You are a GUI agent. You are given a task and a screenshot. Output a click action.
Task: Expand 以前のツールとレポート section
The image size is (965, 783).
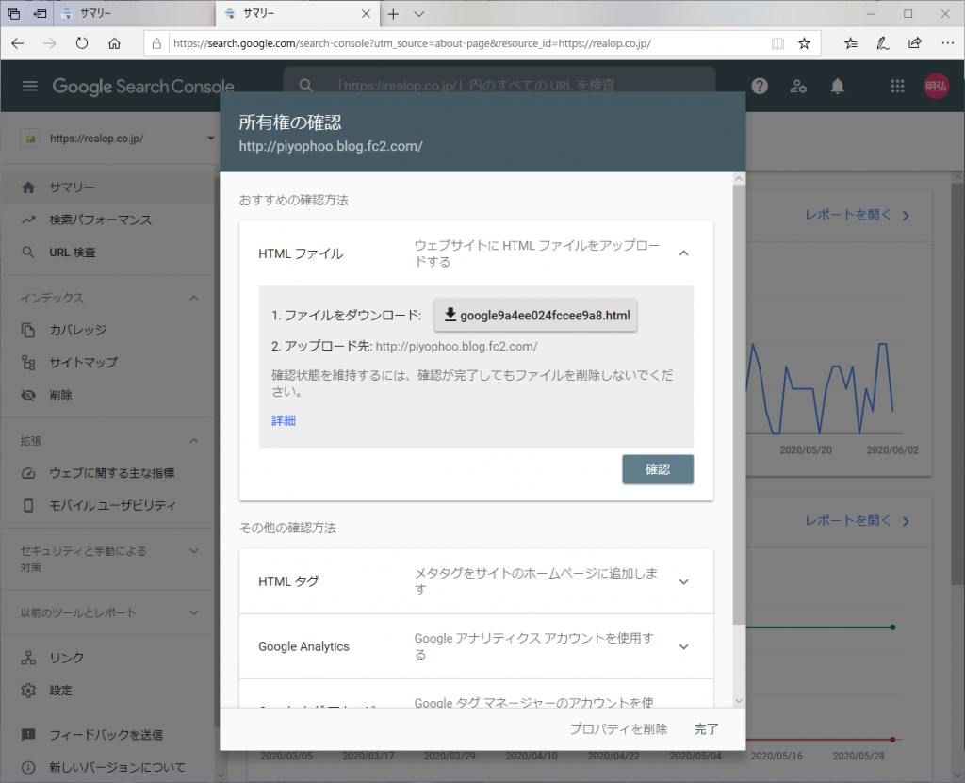(194, 612)
